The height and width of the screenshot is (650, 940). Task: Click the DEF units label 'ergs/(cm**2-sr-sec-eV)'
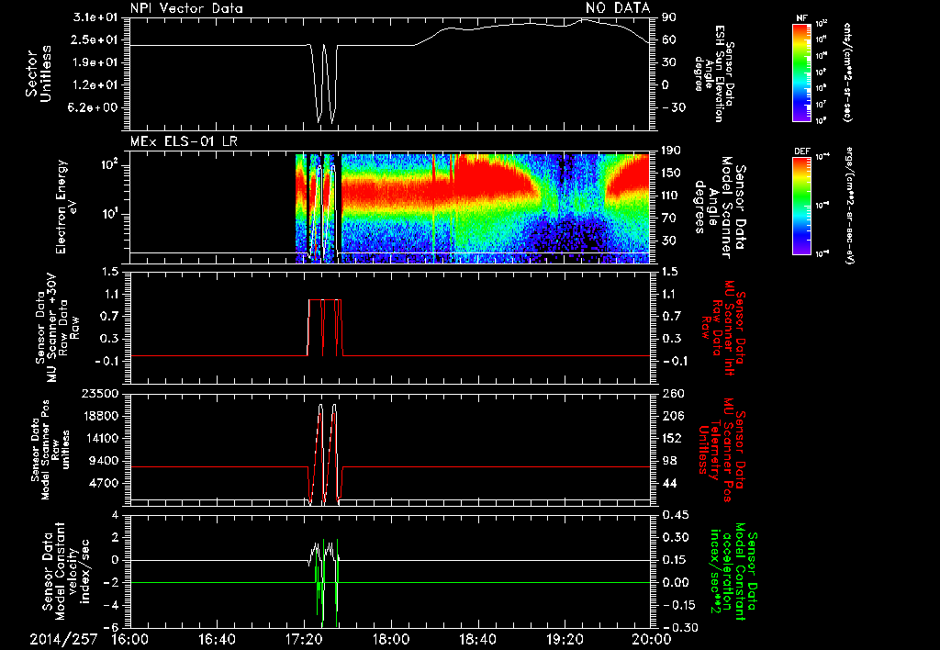849,206
